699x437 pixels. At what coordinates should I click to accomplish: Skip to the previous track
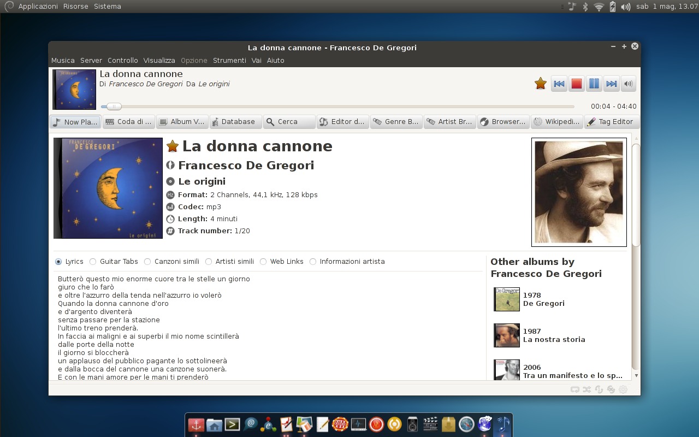tap(559, 84)
